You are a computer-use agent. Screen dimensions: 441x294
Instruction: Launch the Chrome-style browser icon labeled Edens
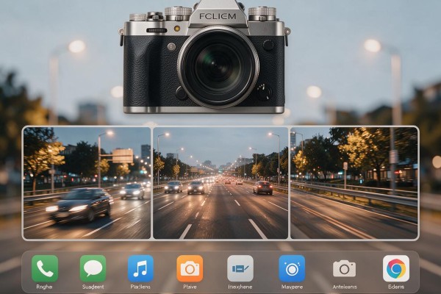[396, 268]
